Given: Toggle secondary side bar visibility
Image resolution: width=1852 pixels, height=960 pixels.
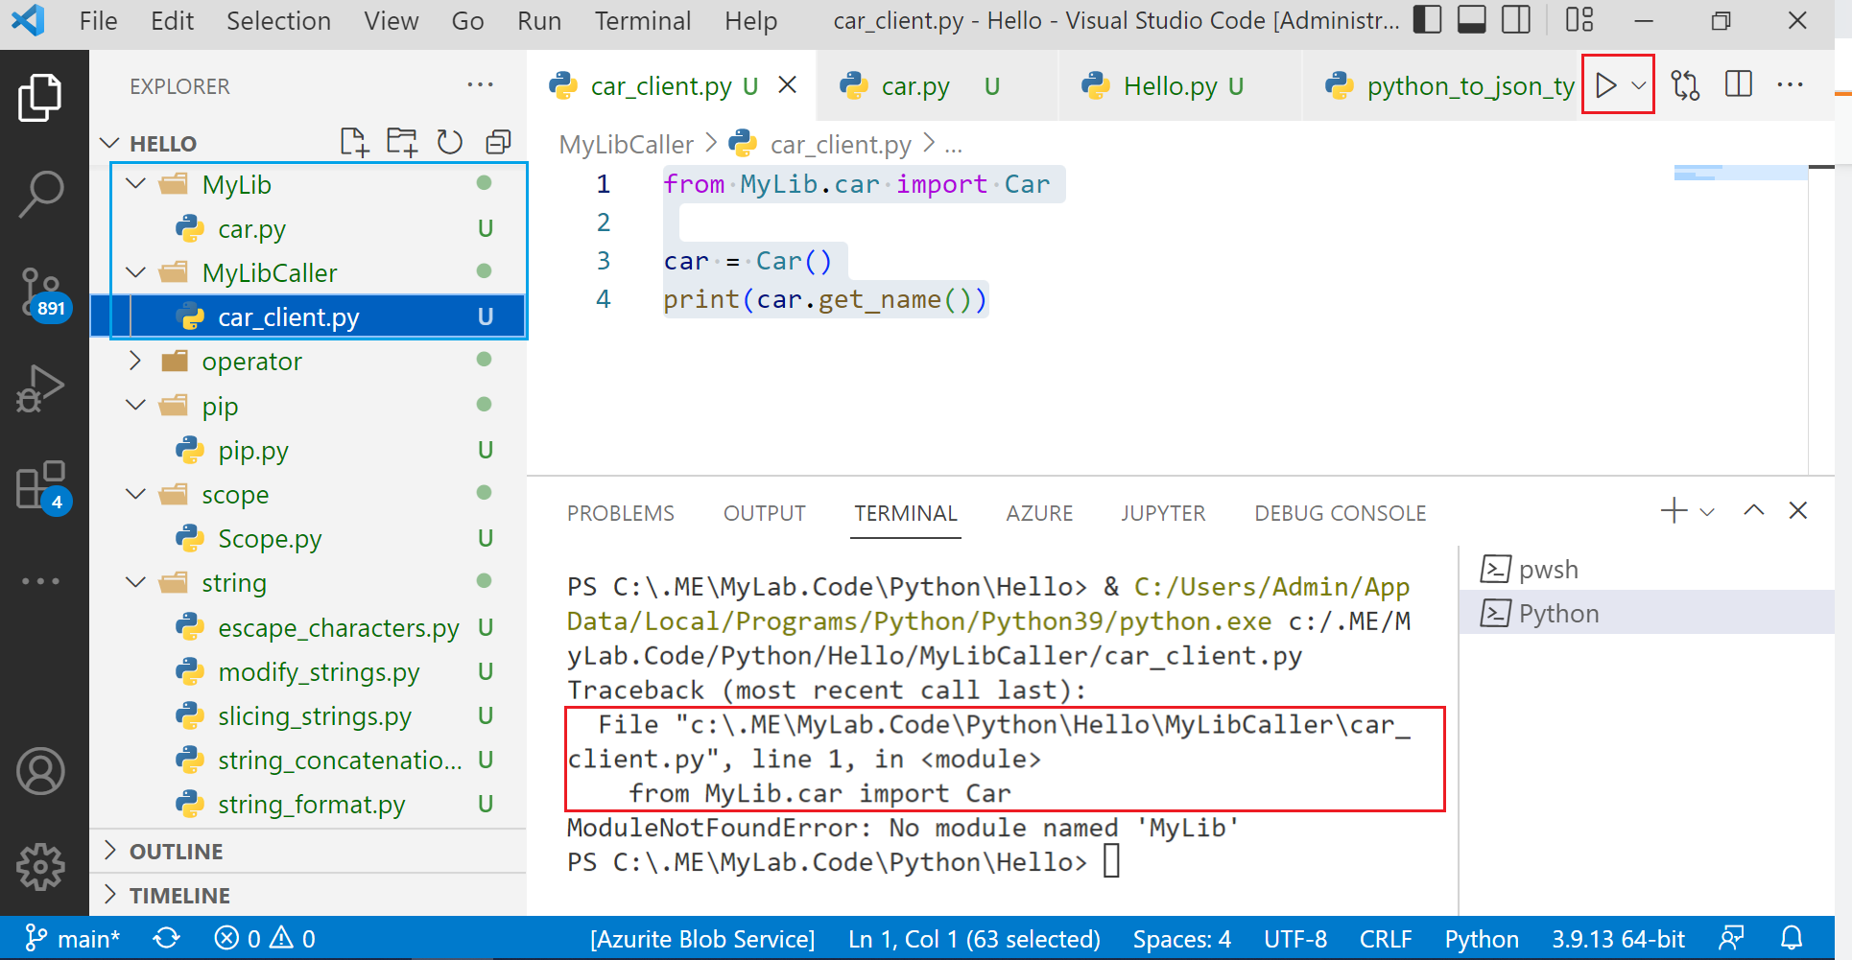Looking at the screenshot, I should (x=1516, y=20).
